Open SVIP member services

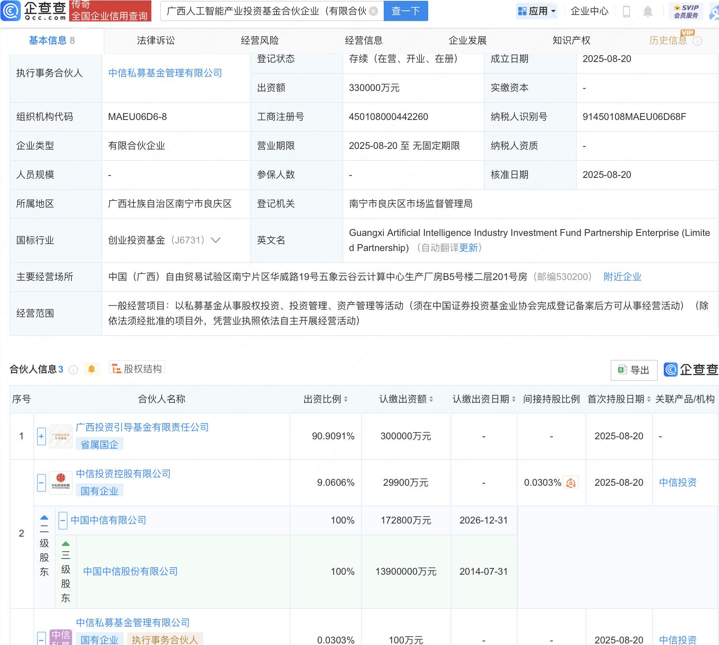tap(686, 11)
